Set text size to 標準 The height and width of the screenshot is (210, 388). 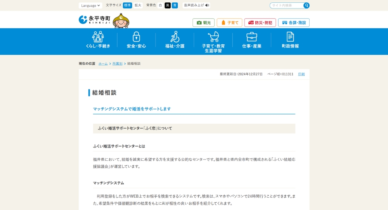coord(127,5)
